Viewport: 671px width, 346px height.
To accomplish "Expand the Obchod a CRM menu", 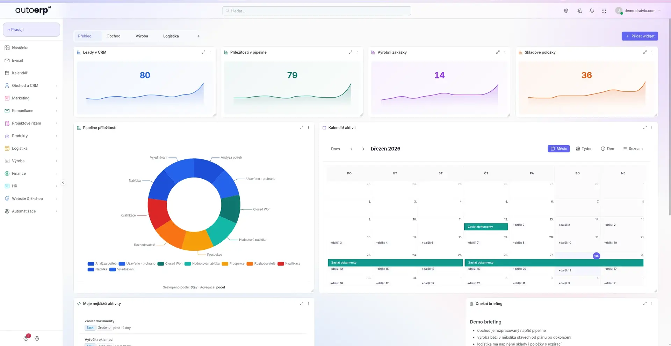I will click(25, 85).
